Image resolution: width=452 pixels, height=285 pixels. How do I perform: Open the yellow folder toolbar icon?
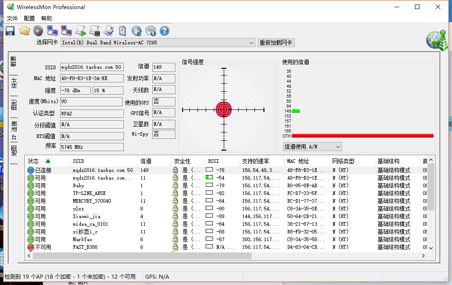[x=24, y=31]
